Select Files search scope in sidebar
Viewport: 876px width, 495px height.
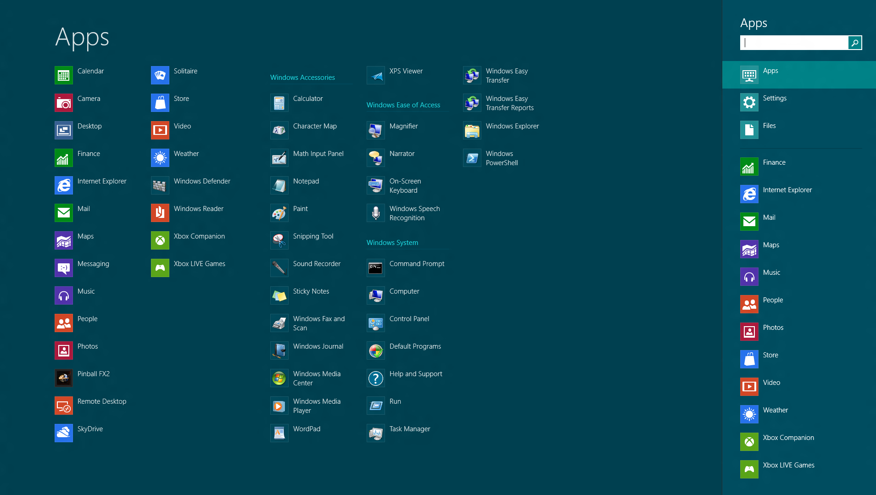coord(799,130)
